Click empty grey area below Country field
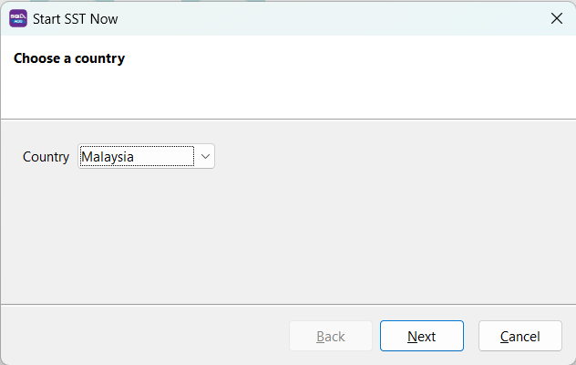The height and width of the screenshot is (365, 576). (x=273, y=237)
